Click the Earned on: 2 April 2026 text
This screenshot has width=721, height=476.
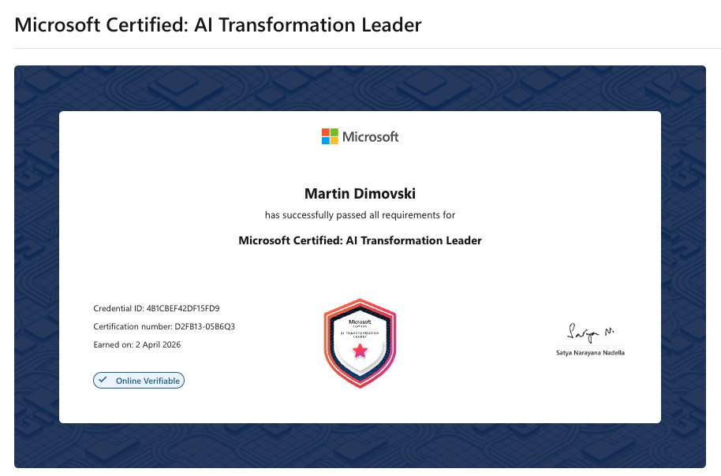click(x=137, y=344)
